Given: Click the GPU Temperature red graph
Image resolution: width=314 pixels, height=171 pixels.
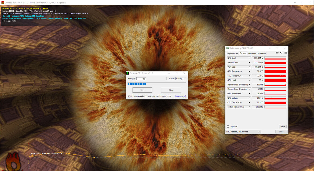Looking at the screenshot, I should [275, 71].
